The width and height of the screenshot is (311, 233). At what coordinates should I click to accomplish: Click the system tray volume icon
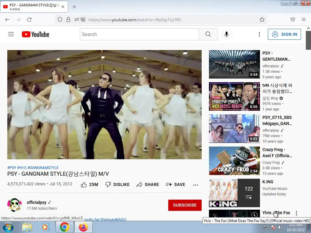click(280, 227)
